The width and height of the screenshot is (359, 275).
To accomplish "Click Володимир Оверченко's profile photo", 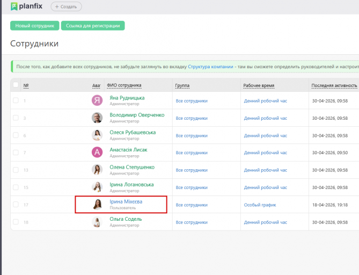I will (97, 118).
